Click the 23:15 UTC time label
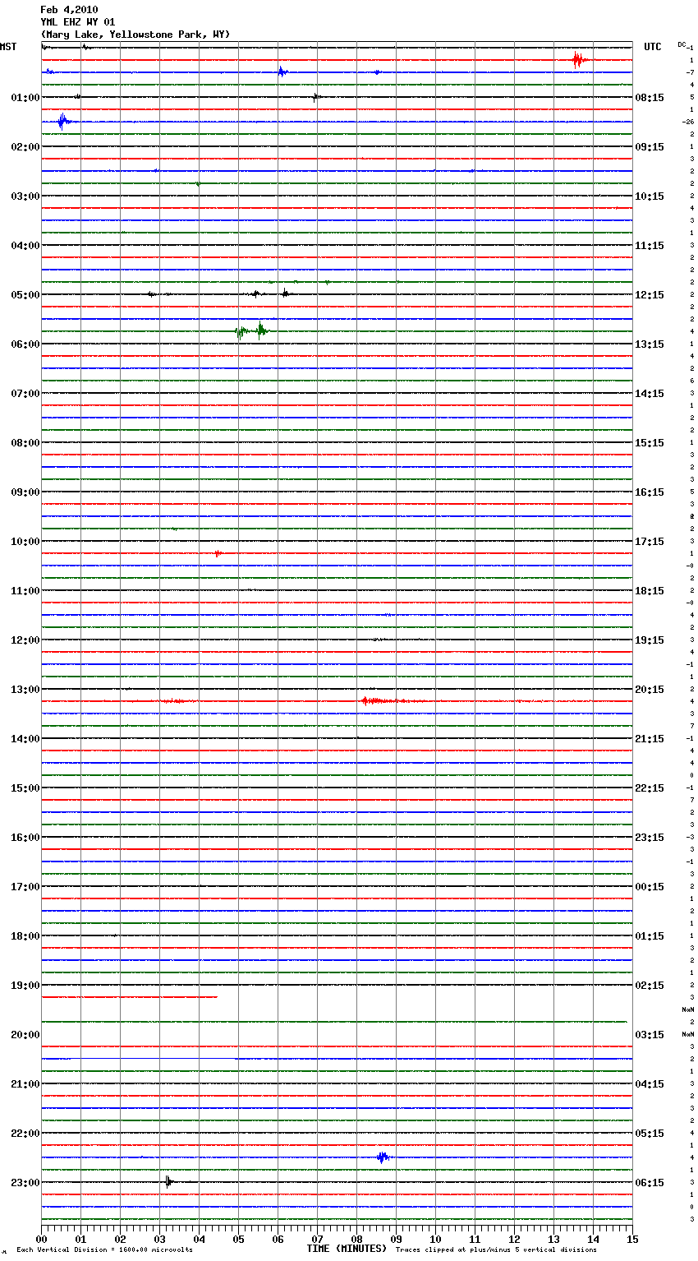698x1261 pixels. (650, 838)
